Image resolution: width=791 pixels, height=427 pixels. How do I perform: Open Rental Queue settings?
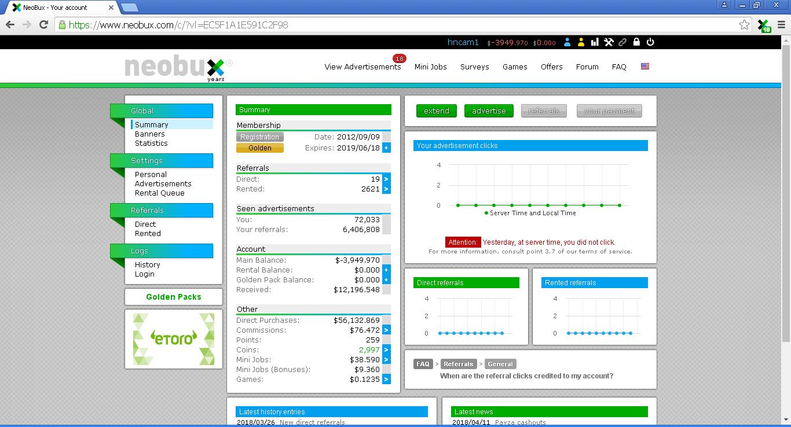(160, 193)
